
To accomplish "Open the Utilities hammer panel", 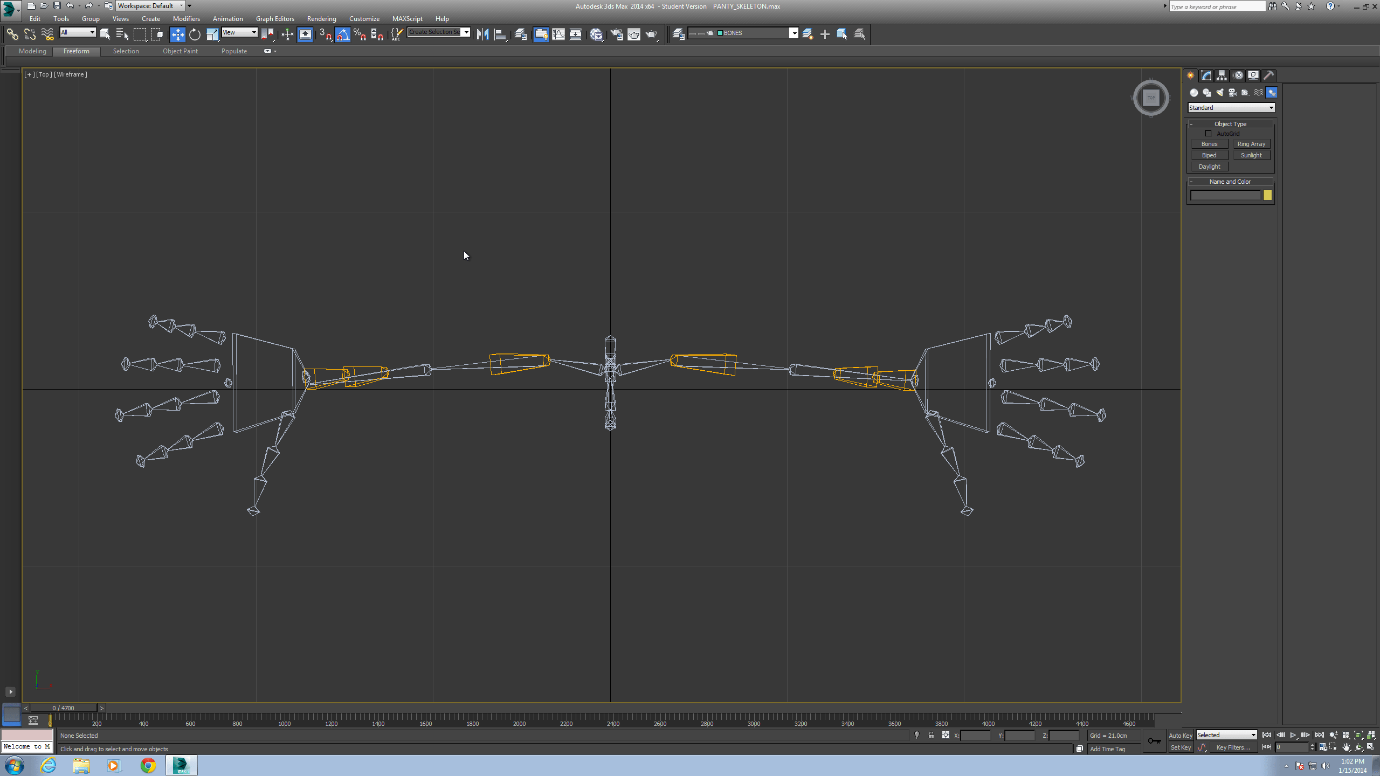I will click(1268, 75).
